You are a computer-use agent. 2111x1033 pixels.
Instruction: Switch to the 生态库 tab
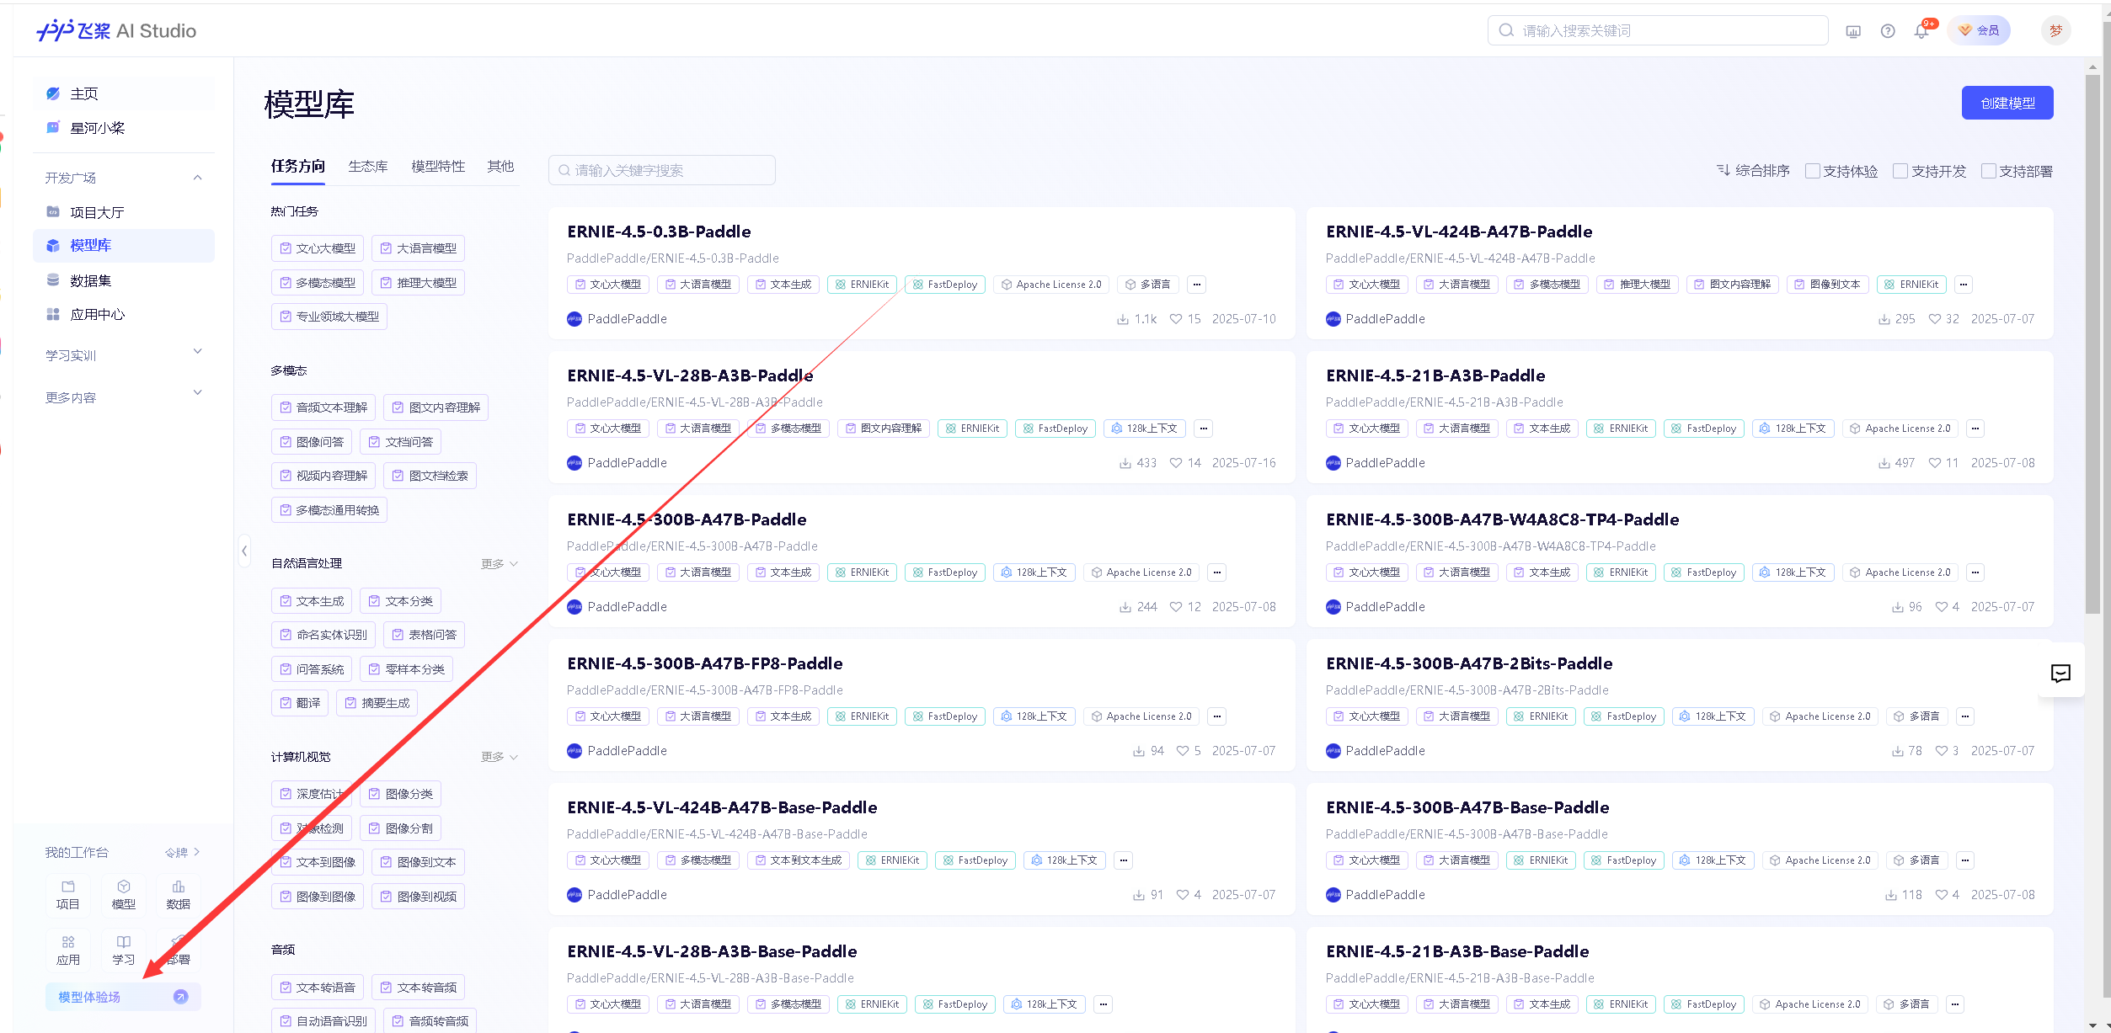pos(368,167)
